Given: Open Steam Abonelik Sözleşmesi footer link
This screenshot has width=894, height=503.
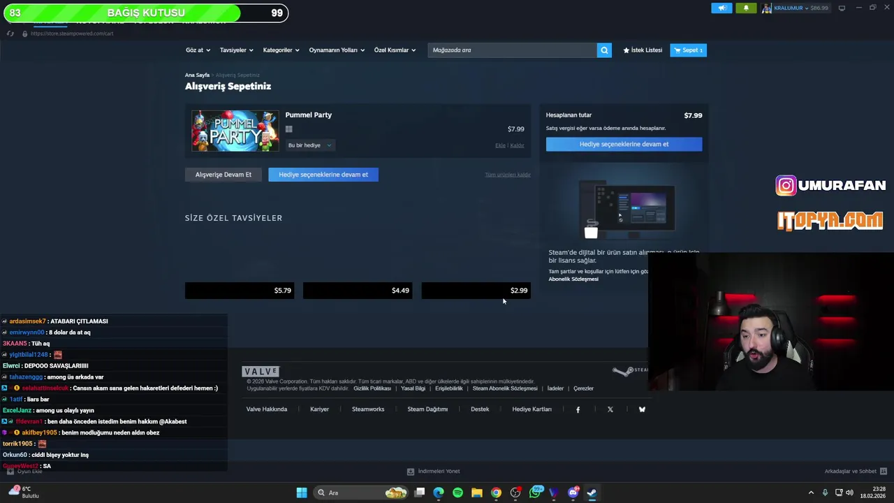Looking at the screenshot, I should coord(505,388).
